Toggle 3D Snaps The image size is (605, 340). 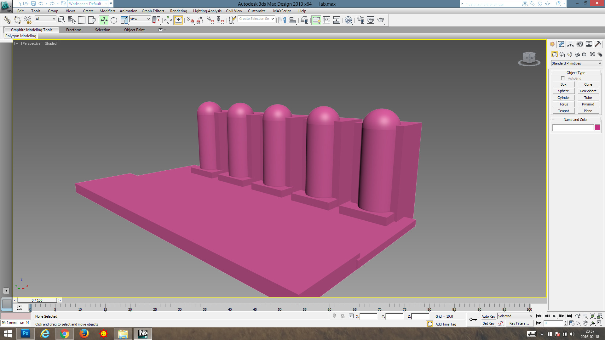point(190,20)
